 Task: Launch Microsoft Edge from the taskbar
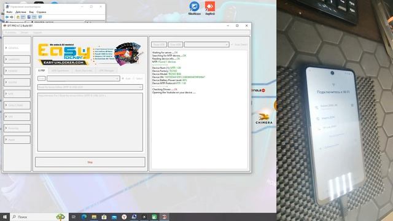(84, 217)
